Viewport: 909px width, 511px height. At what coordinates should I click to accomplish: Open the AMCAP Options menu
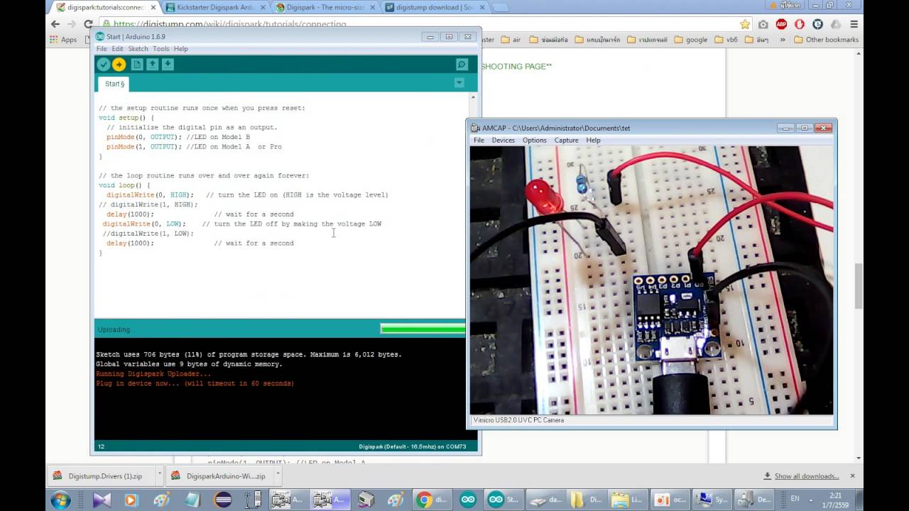coord(535,141)
